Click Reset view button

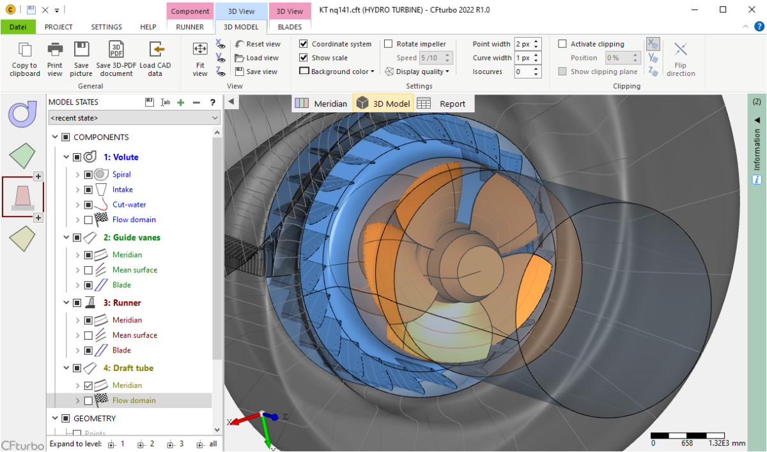(x=258, y=44)
